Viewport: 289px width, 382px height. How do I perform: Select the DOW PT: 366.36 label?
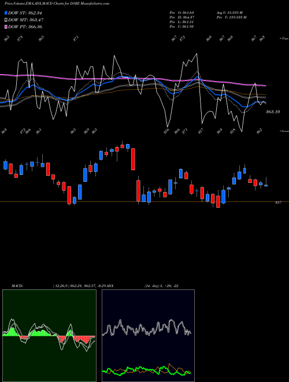[25, 27]
